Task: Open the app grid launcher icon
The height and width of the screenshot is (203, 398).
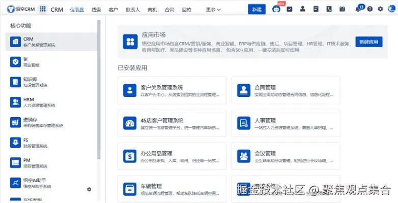Action: pyautogui.click(x=43, y=9)
